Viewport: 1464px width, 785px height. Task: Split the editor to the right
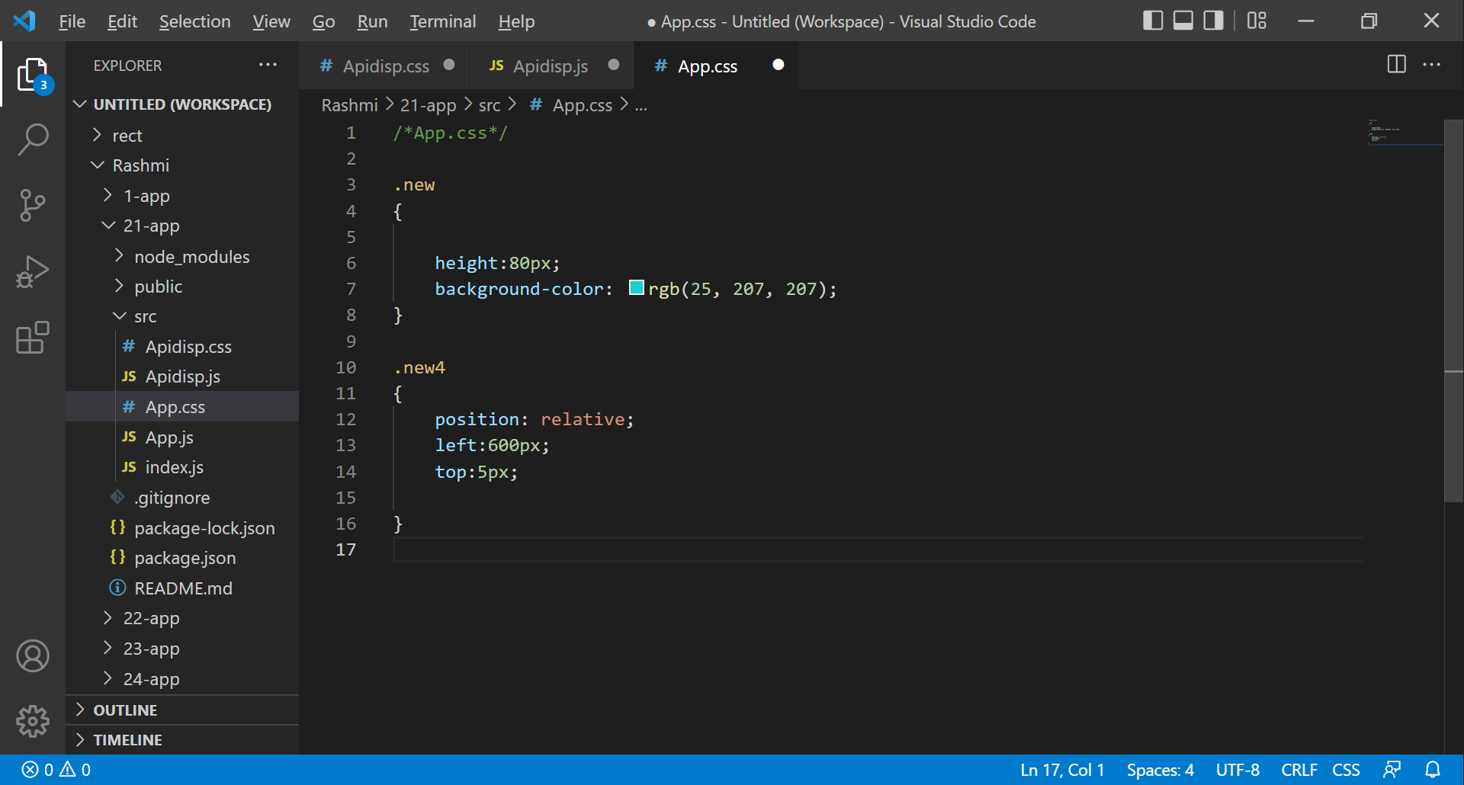[x=1396, y=64]
